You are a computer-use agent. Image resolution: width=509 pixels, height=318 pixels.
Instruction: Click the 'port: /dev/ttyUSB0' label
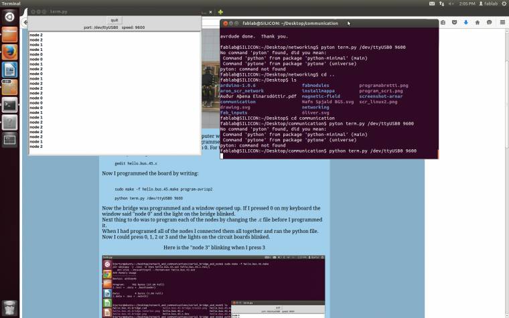(x=100, y=27)
